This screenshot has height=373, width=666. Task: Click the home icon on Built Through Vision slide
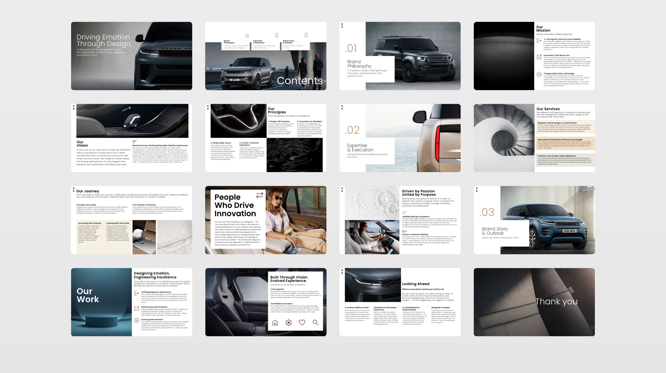(x=275, y=323)
